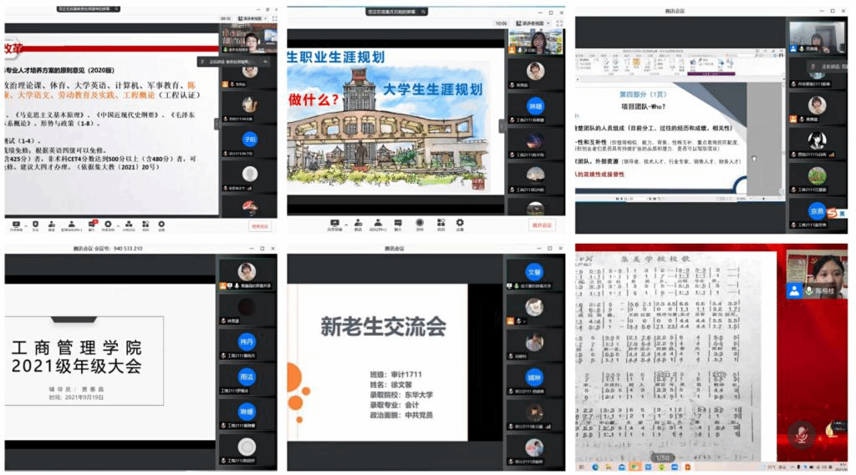Open Security icon in top-left meeting toolbar
Screen dimensions: 856x475
pyautogui.click(x=35, y=223)
